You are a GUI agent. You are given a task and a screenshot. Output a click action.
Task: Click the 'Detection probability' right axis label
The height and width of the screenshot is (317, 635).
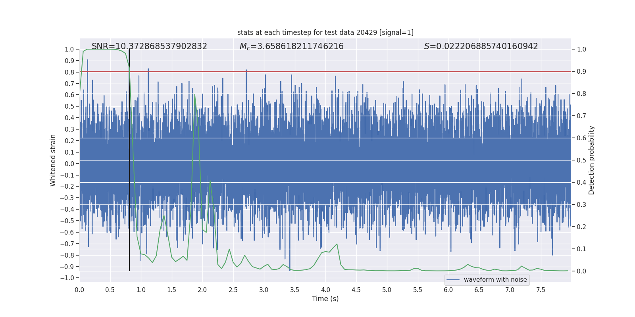pos(591,160)
